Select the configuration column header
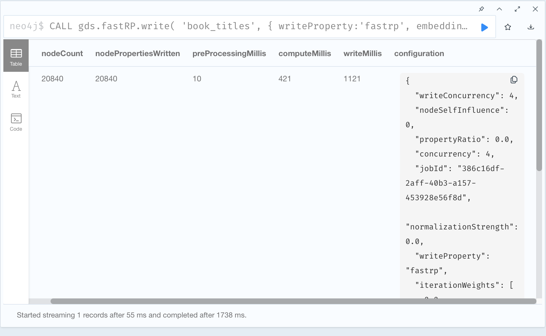Image resolution: width=546 pixels, height=336 pixels. click(x=419, y=53)
